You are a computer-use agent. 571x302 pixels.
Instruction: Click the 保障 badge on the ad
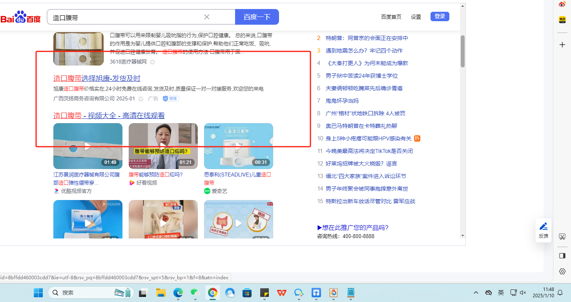[x=171, y=98]
